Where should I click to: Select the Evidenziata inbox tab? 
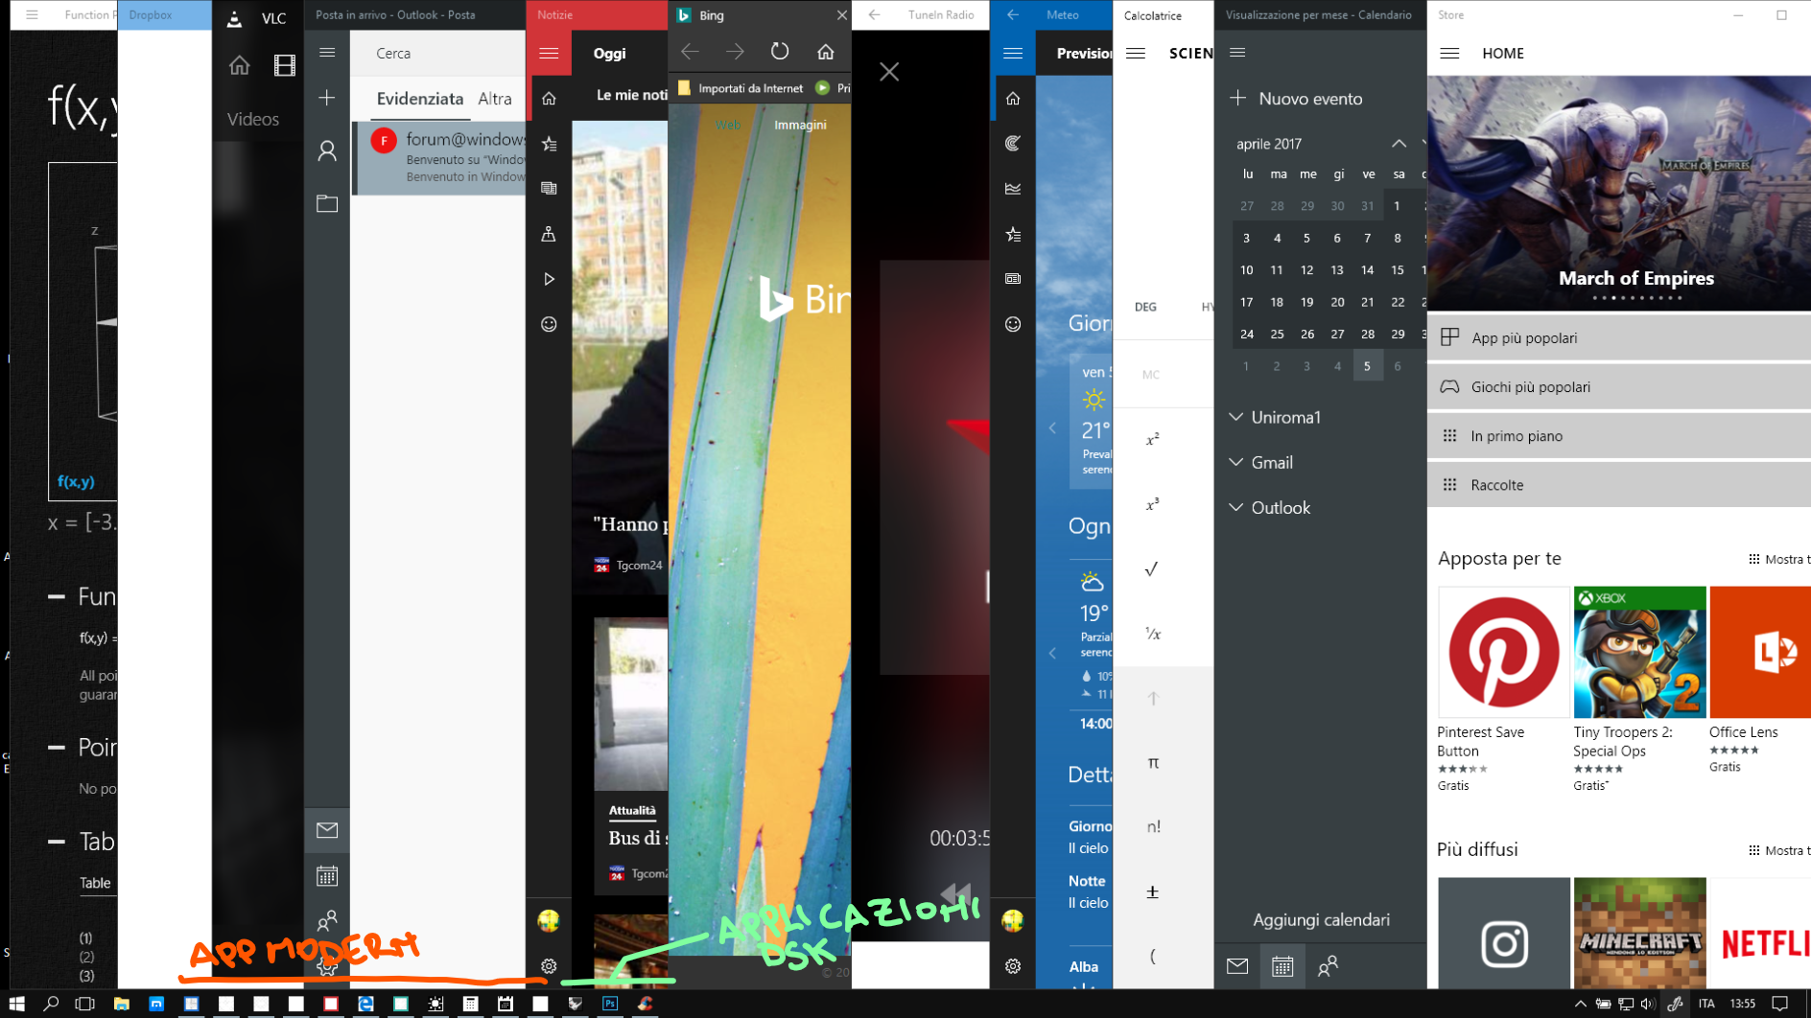coord(419,99)
